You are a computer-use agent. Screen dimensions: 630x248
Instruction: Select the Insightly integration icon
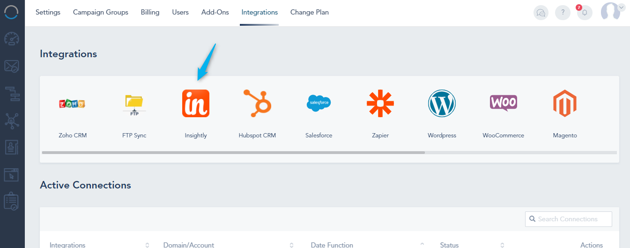196,104
